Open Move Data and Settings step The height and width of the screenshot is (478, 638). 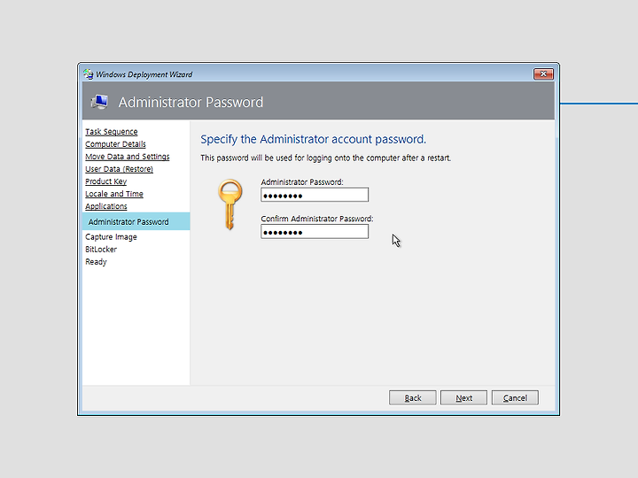[x=128, y=157]
